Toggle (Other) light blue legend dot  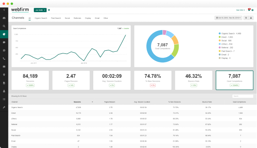tap(220, 44)
